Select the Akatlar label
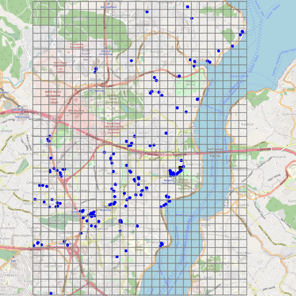 point(112,173)
